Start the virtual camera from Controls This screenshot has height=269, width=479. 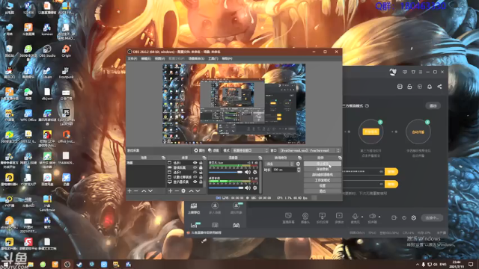pos(323,175)
